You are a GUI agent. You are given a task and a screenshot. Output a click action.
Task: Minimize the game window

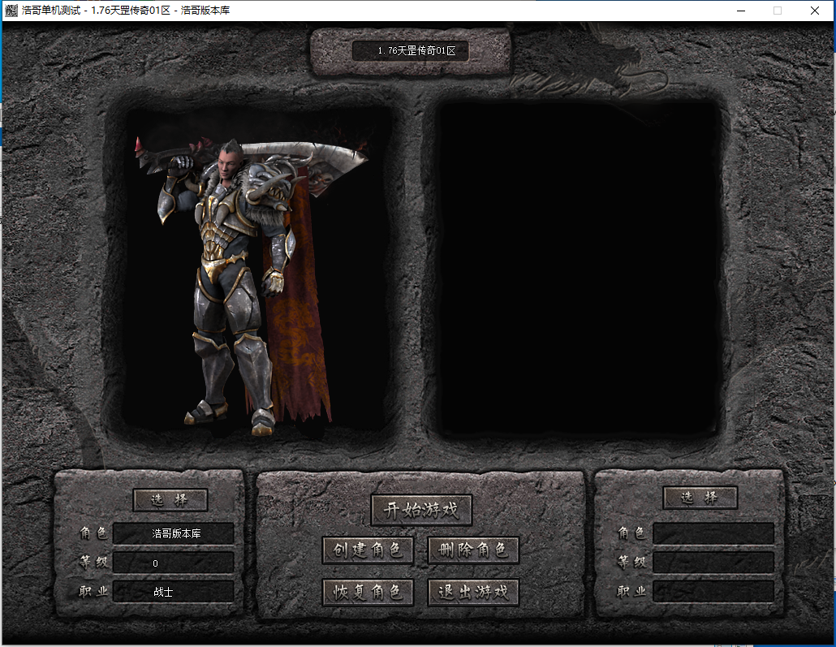[x=741, y=11]
